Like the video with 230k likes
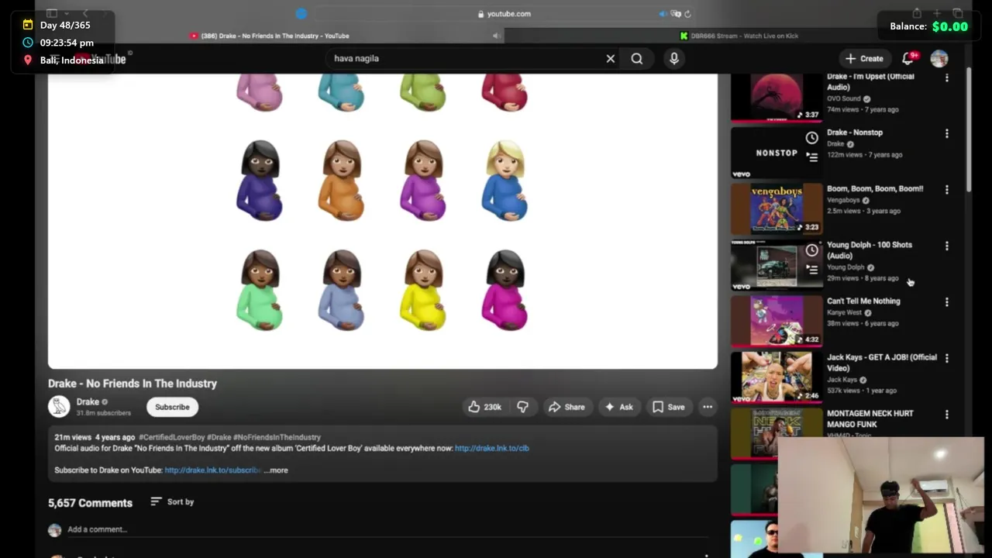Image resolution: width=992 pixels, height=558 pixels. point(484,407)
